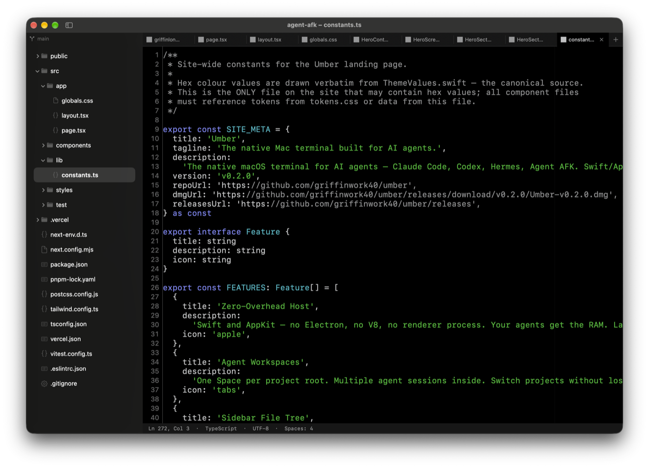Click the constants.ts braces file icon
Viewport: 649px width, 468px height.
point(56,175)
